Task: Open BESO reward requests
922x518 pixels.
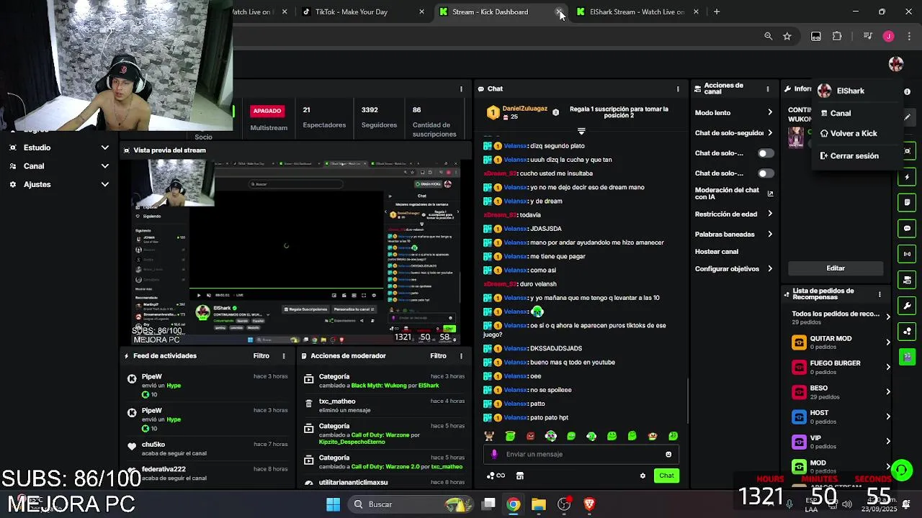Action: pos(841,392)
